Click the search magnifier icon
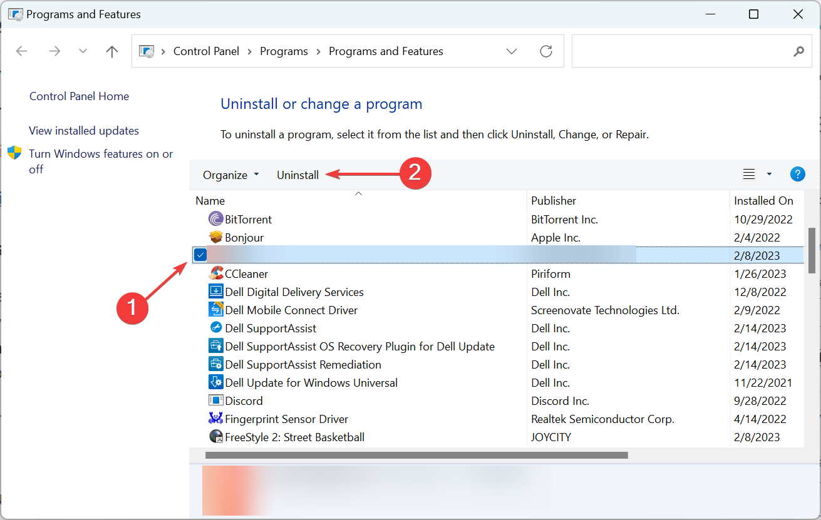 pyautogui.click(x=798, y=51)
